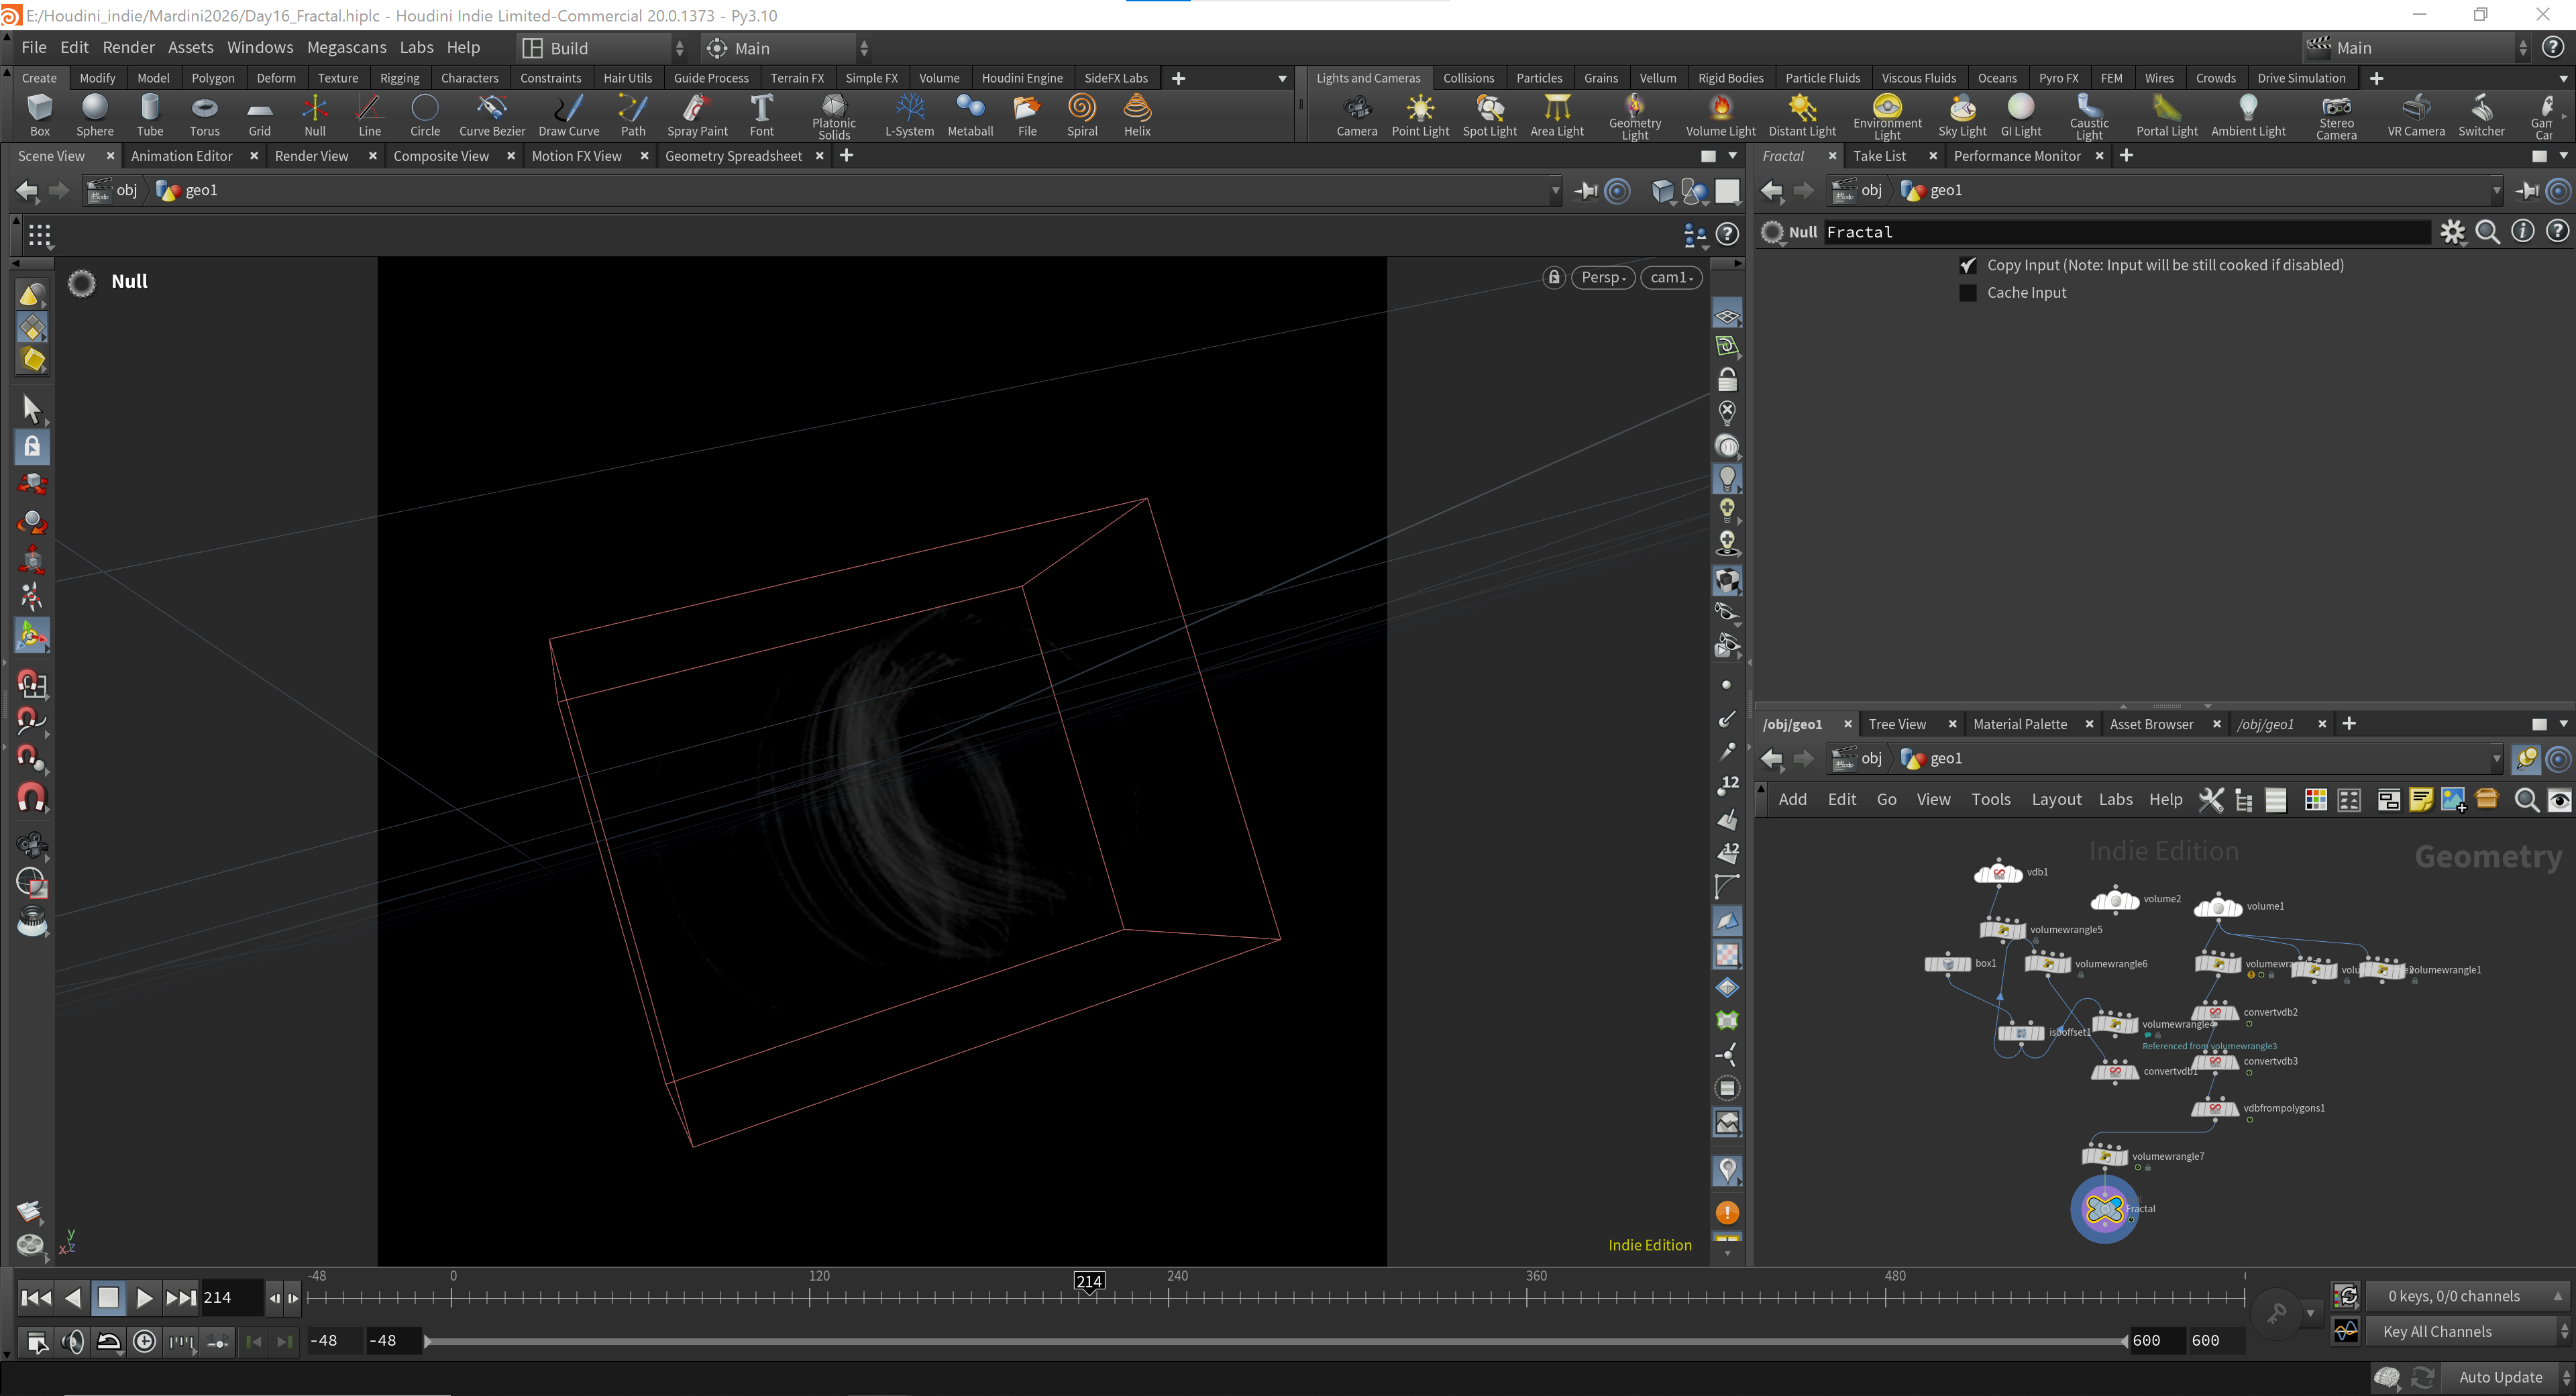The image size is (2576, 1396).
Task: Open the Windows menu
Action: [260, 47]
